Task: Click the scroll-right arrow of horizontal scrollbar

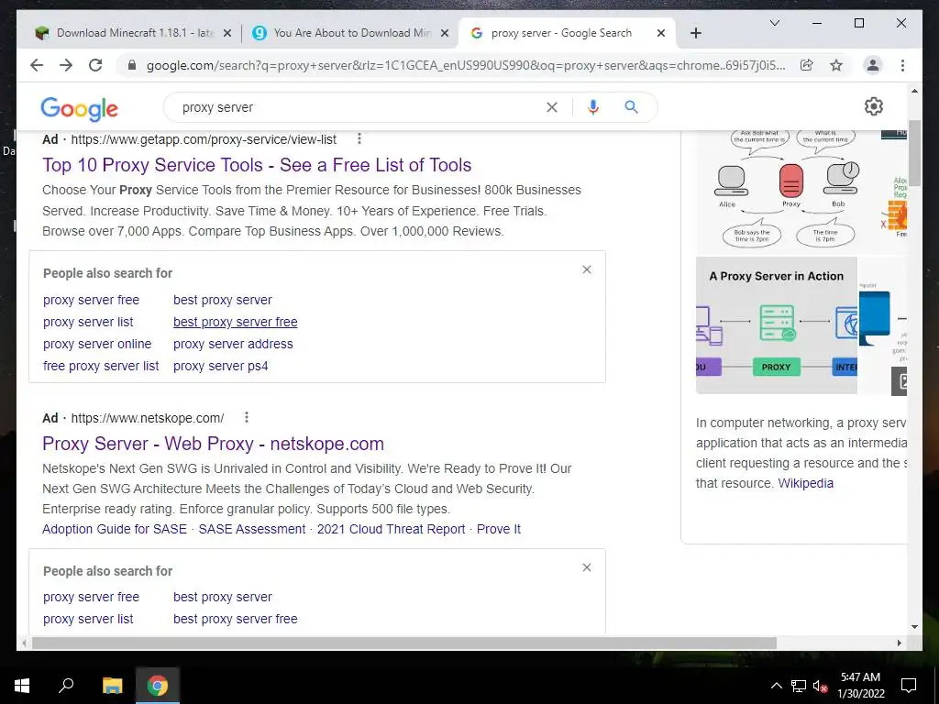Action: pyautogui.click(x=899, y=643)
